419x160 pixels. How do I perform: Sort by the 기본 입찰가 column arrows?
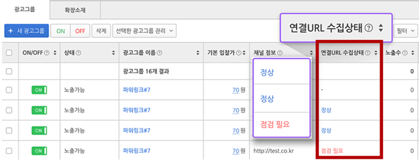tap(244, 53)
